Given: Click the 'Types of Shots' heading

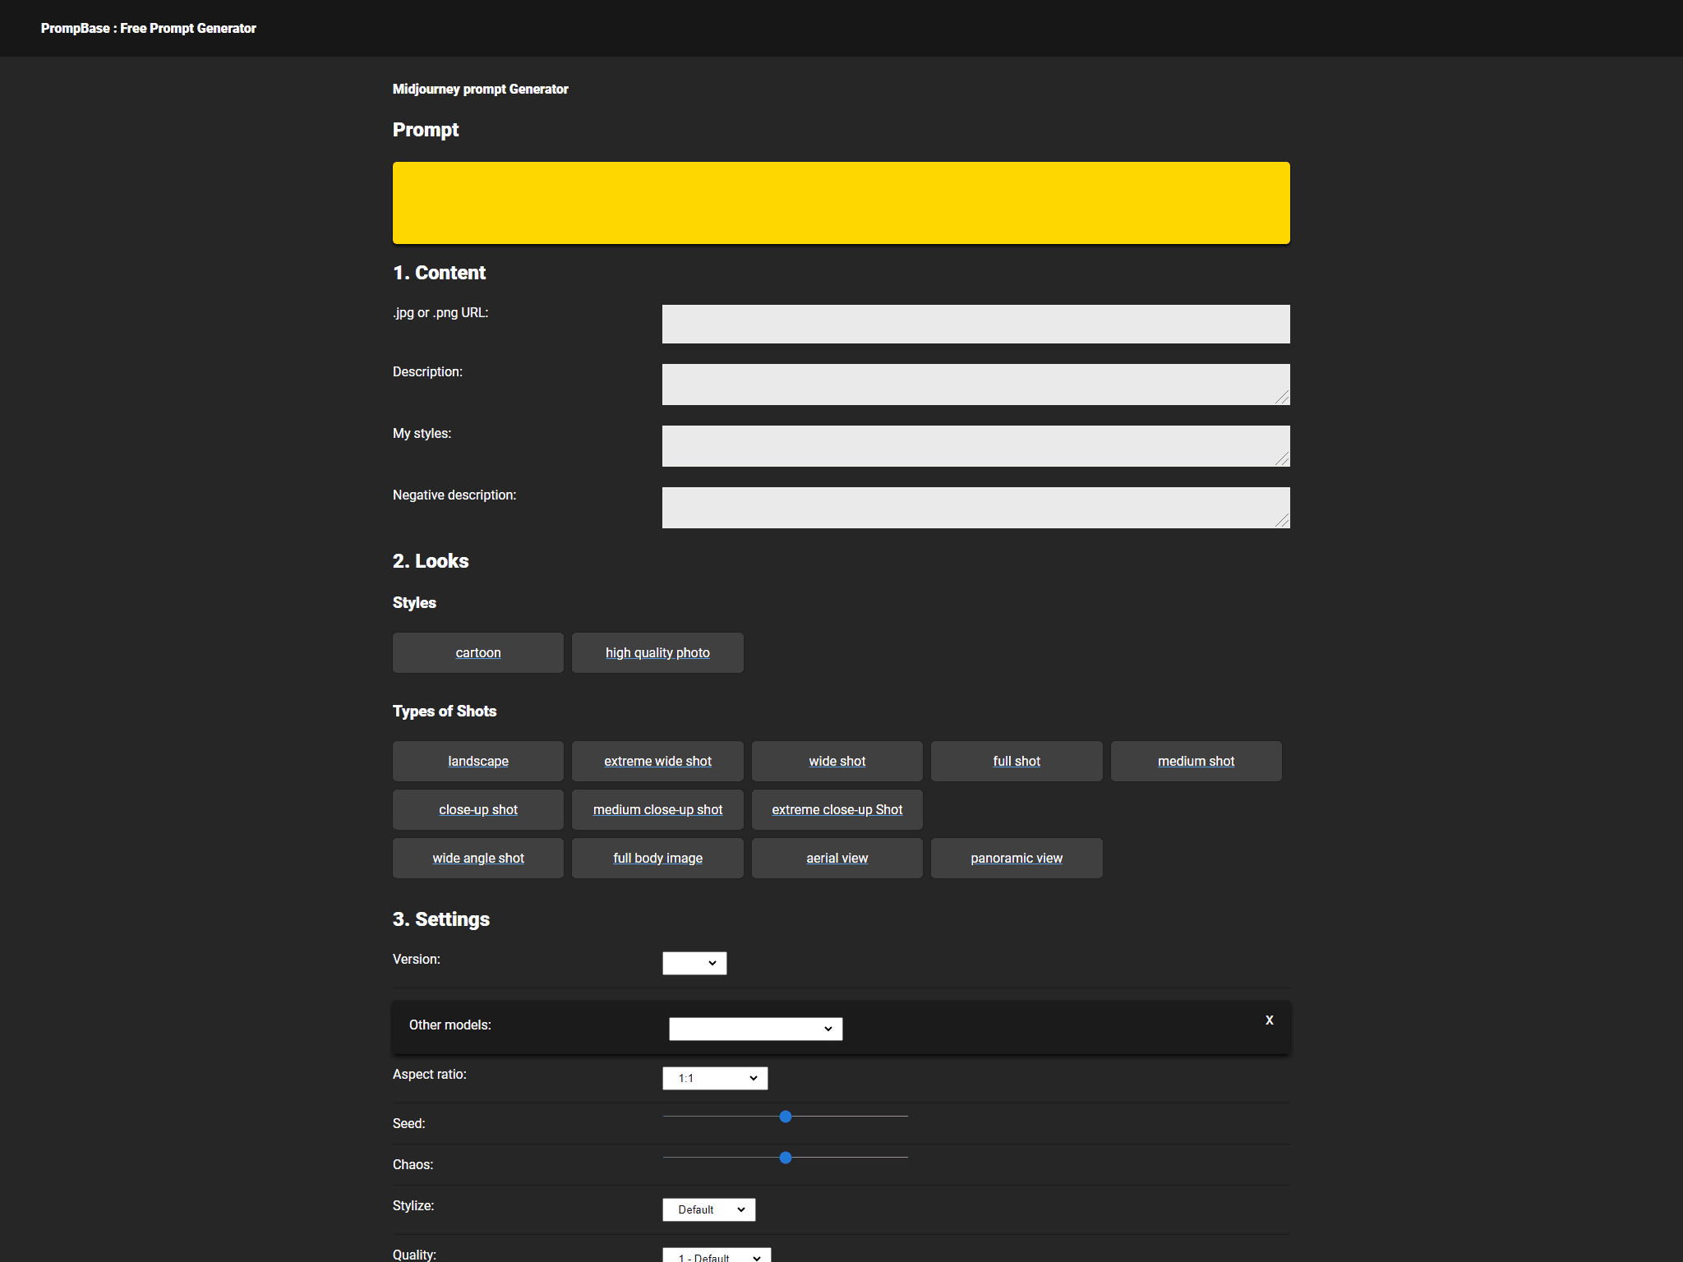Looking at the screenshot, I should (x=445, y=711).
